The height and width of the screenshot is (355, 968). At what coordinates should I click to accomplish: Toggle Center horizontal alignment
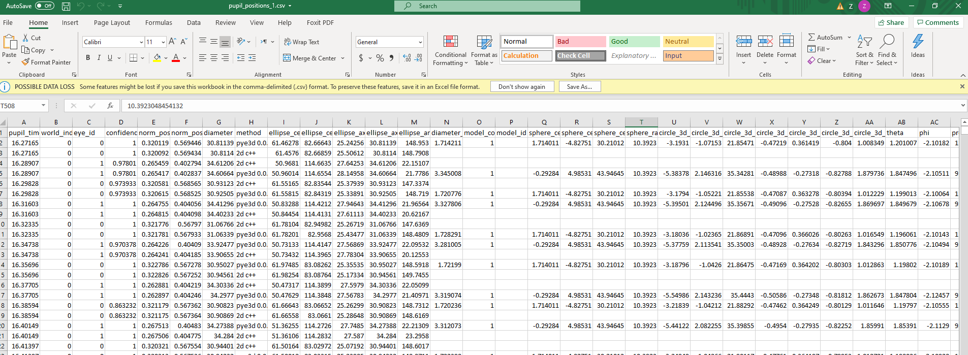(214, 58)
